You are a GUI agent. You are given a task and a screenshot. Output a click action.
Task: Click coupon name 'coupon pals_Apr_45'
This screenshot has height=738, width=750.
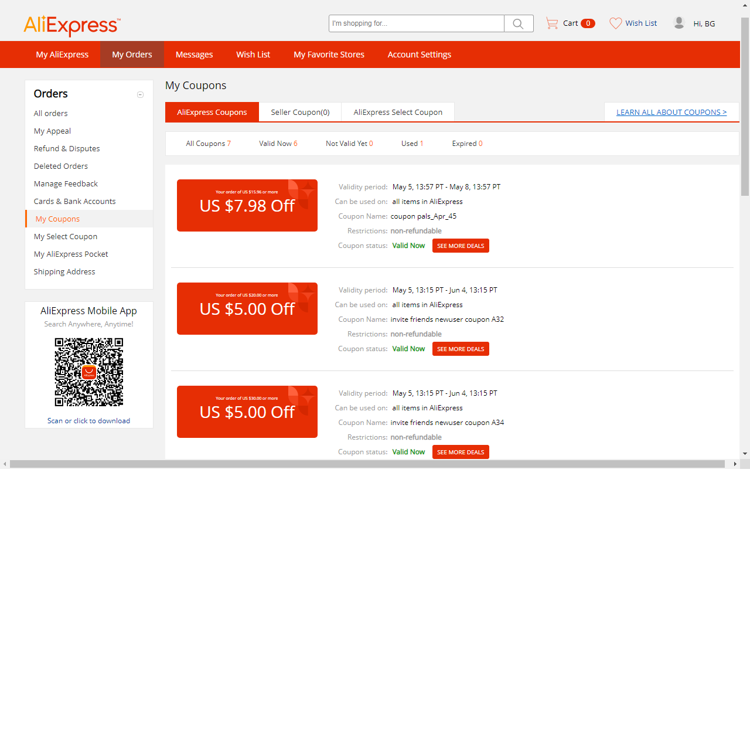tap(424, 216)
